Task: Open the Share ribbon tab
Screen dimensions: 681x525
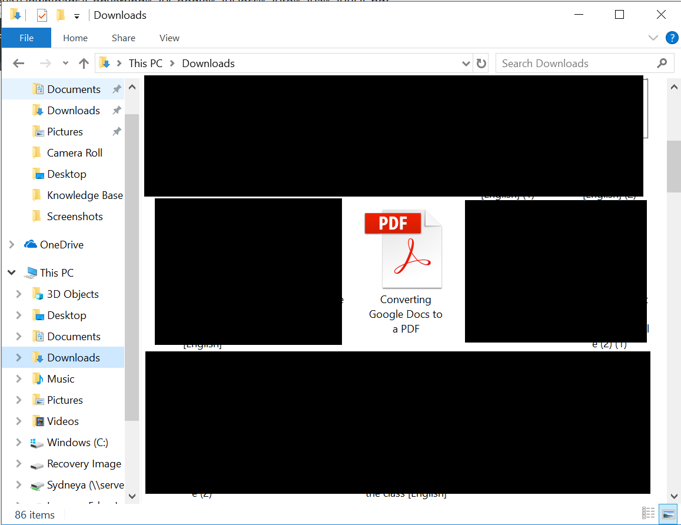Action: 123,38
